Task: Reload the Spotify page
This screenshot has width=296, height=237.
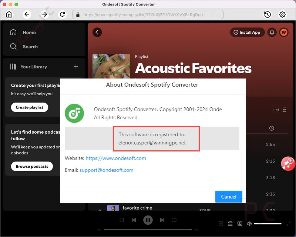Action: pyautogui.click(x=62, y=14)
